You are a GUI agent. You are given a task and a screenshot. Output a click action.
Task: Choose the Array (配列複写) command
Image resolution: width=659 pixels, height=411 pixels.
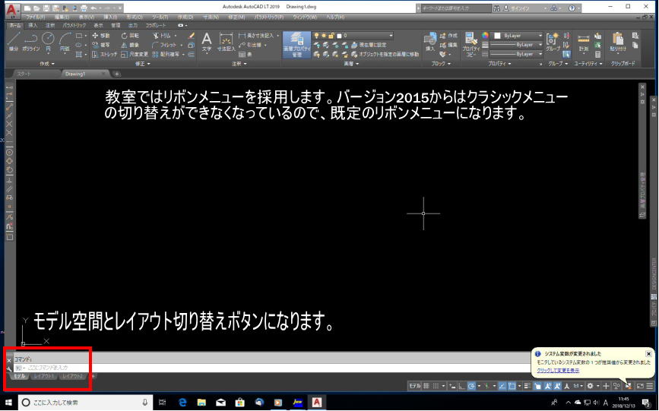tap(166, 54)
